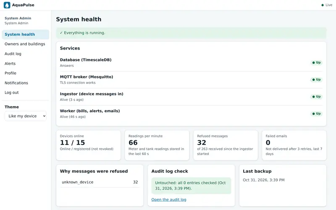The width and height of the screenshot is (336, 210).
Task: Click the 'Untouched: all 0 entries checked' message
Action: click(x=191, y=186)
